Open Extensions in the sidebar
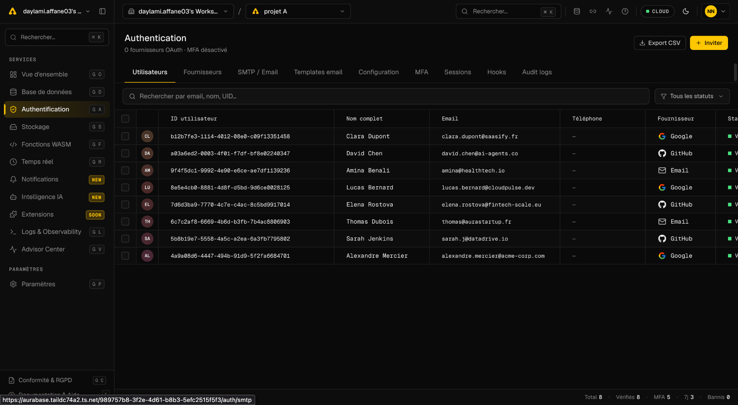The width and height of the screenshot is (738, 405). click(x=57, y=214)
